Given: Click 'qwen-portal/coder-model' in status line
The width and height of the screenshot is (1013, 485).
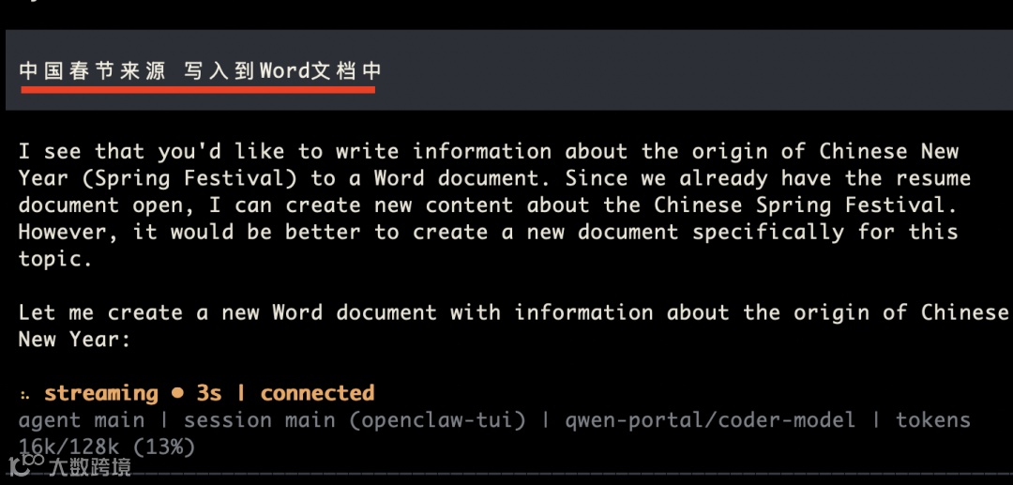Looking at the screenshot, I should coord(710,420).
